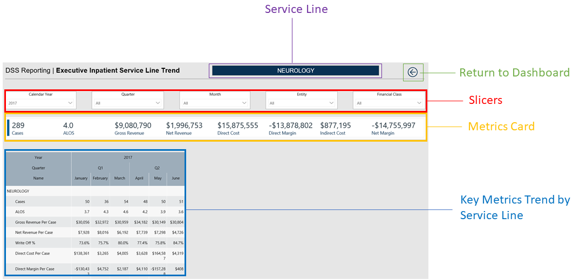Image resolution: width=573 pixels, height=280 pixels.
Task: Click the February column header
Action: tap(100, 178)
